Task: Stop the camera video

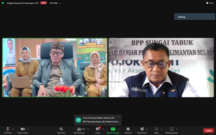Action: click(x=23, y=130)
